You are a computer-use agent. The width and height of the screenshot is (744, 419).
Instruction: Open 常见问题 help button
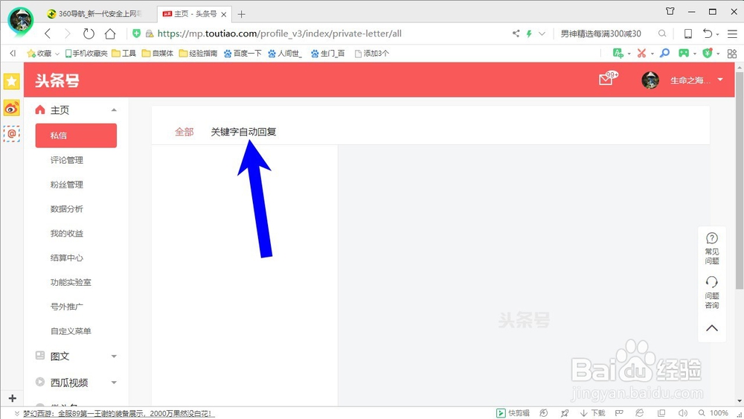tap(712, 248)
